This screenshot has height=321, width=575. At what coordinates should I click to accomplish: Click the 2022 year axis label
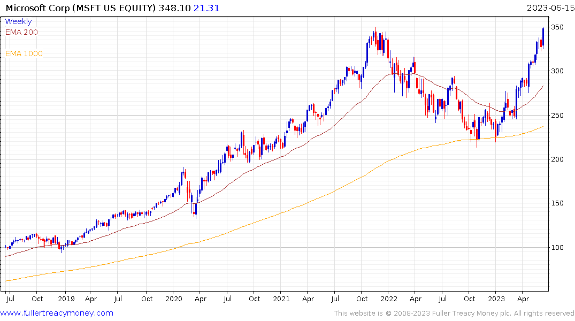[389, 299]
